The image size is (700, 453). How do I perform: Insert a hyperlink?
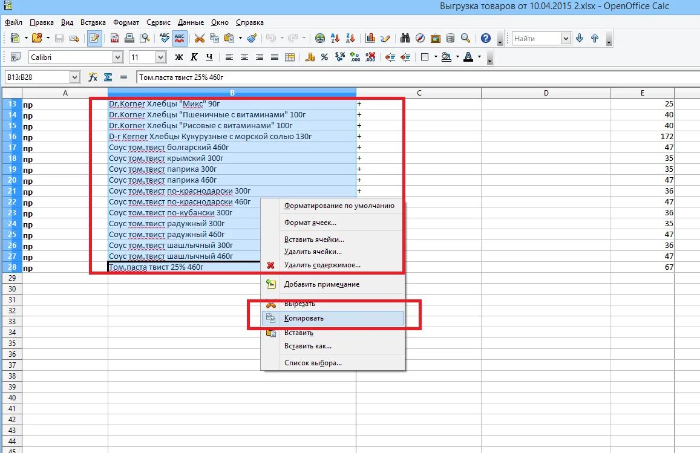click(x=320, y=38)
